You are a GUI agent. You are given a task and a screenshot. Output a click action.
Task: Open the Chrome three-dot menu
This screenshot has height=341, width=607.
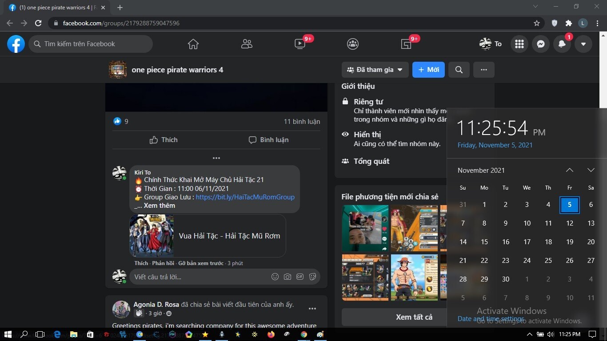coord(597,23)
